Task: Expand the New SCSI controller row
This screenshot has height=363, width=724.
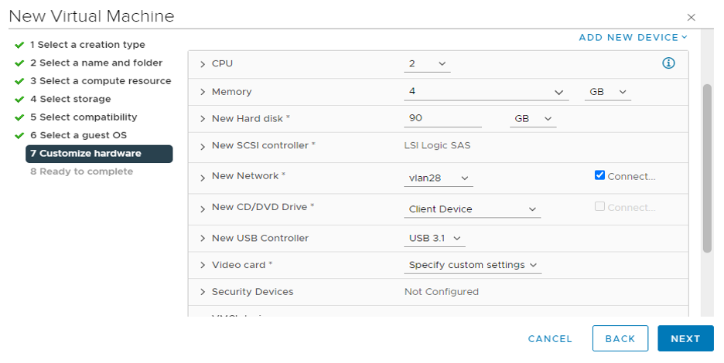Action: tap(203, 146)
